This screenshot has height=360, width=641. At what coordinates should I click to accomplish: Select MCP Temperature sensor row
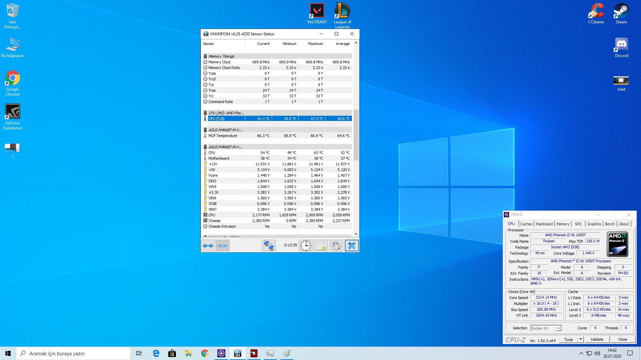point(277,136)
